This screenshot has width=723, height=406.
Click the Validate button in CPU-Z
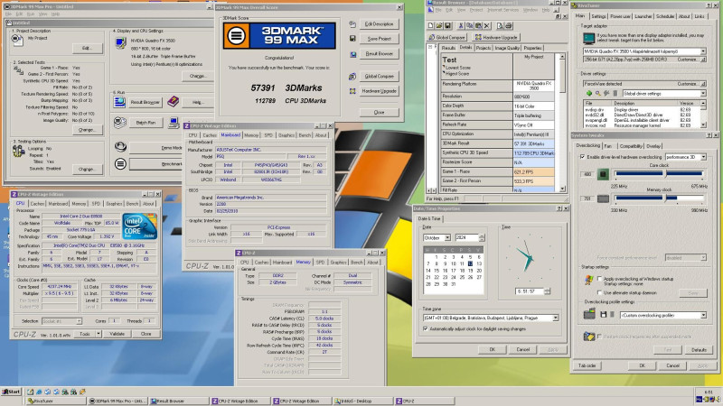[x=117, y=334]
